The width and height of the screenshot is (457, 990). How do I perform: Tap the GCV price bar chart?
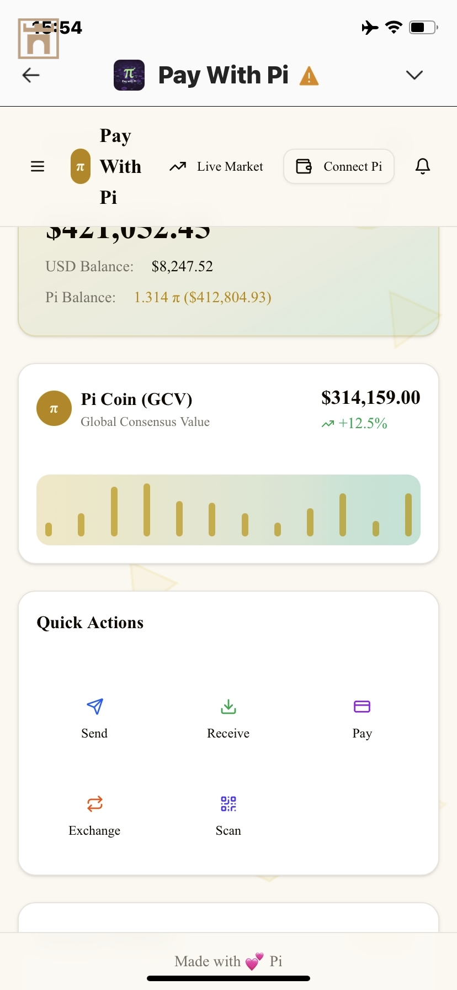(228, 510)
